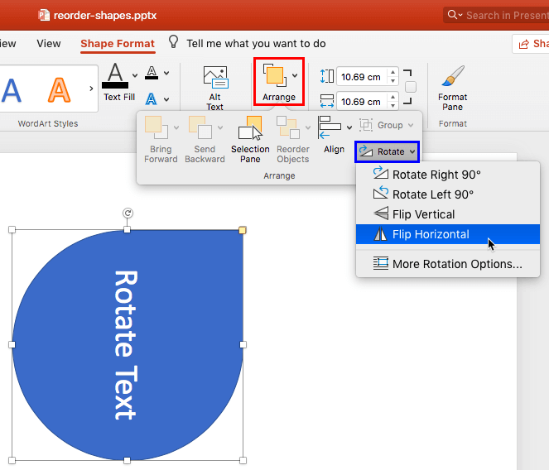This screenshot has height=470, width=549.
Task: Expand the WordArt Styles gallery arrow
Action: point(91,89)
